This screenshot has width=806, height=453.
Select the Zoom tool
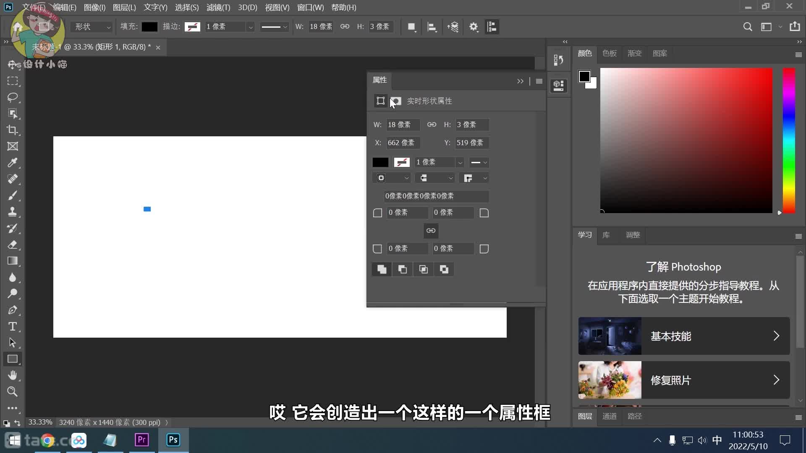click(x=13, y=392)
